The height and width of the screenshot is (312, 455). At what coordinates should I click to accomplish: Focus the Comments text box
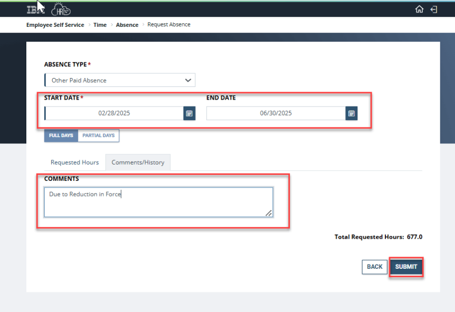158,202
